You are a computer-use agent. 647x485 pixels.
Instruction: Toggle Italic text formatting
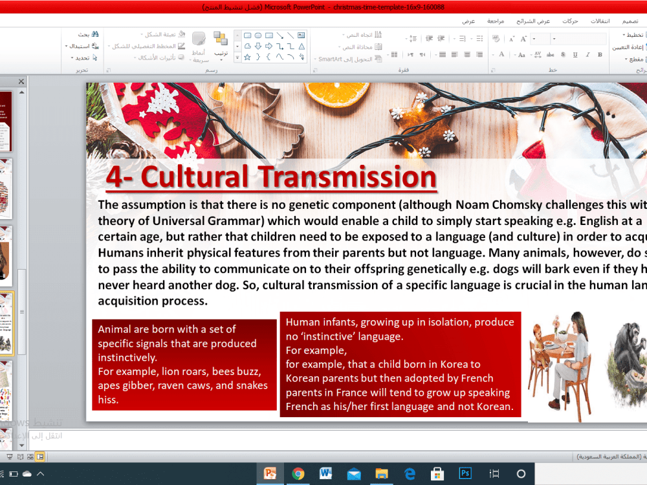(587, 54)
